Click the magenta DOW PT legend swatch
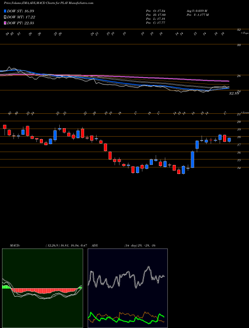 pos(5,23)
